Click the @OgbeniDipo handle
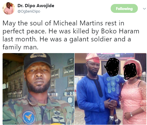Viewport: 147px width, 125px height. 29,11
